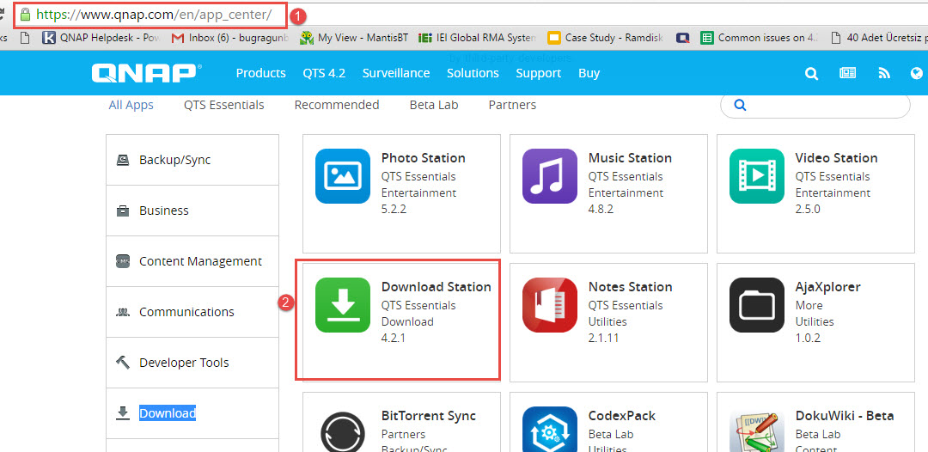928x452 pixels.
Task: Click version 2.1.11 under Notes Station
Action: [604, 339]
